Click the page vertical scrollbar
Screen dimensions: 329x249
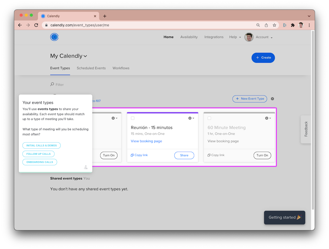[313, 120]
